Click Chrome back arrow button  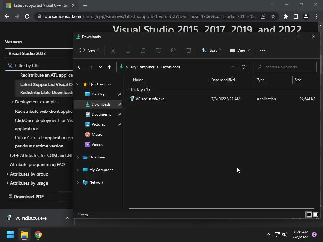7,16
